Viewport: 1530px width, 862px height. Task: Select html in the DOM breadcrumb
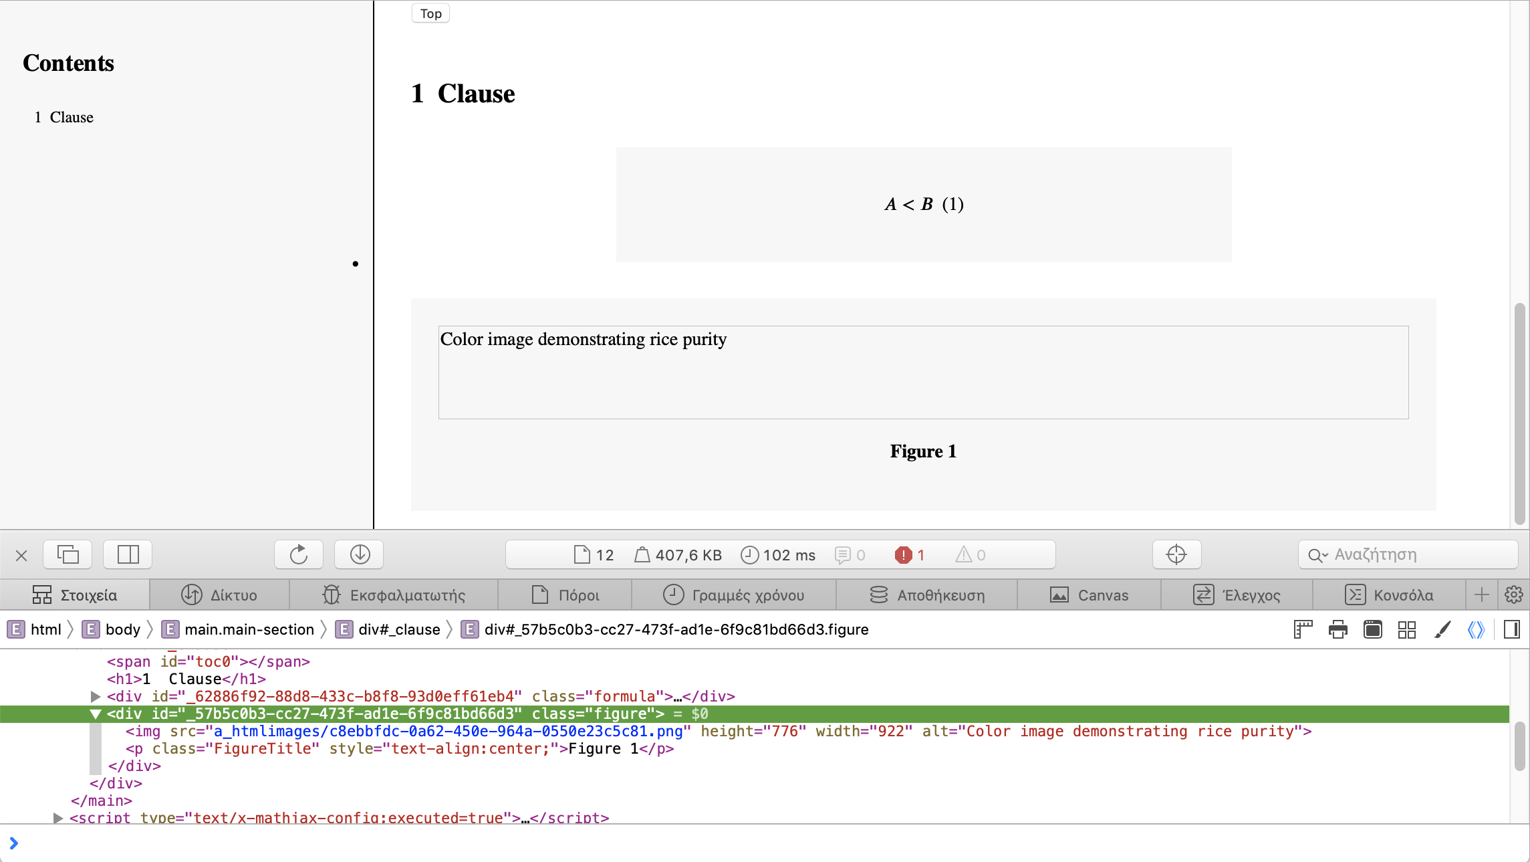pos(35,629)
